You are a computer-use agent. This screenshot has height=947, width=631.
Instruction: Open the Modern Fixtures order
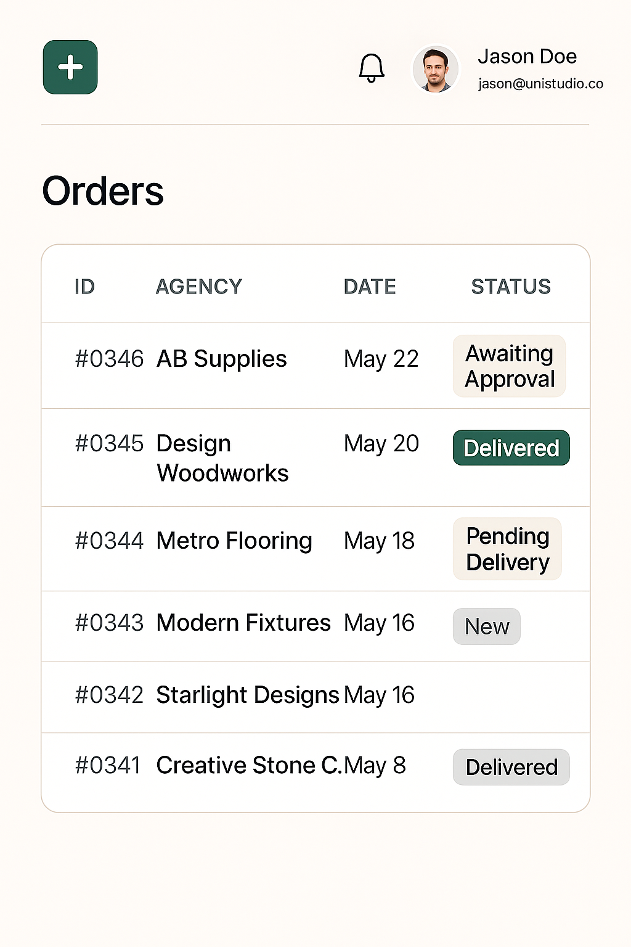point(315,626)
